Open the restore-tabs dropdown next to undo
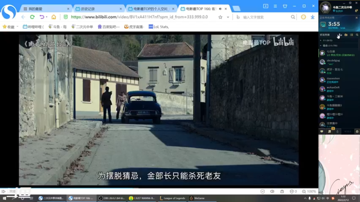Viewport: 360px width, 202px height. (x=47, y=17)
